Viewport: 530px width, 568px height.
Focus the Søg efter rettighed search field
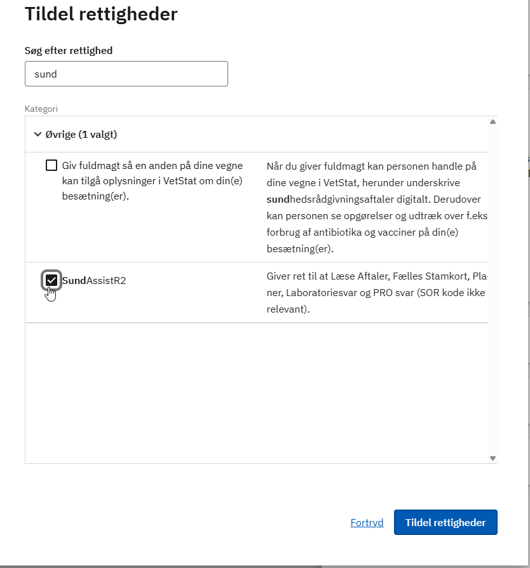[126, 74]
